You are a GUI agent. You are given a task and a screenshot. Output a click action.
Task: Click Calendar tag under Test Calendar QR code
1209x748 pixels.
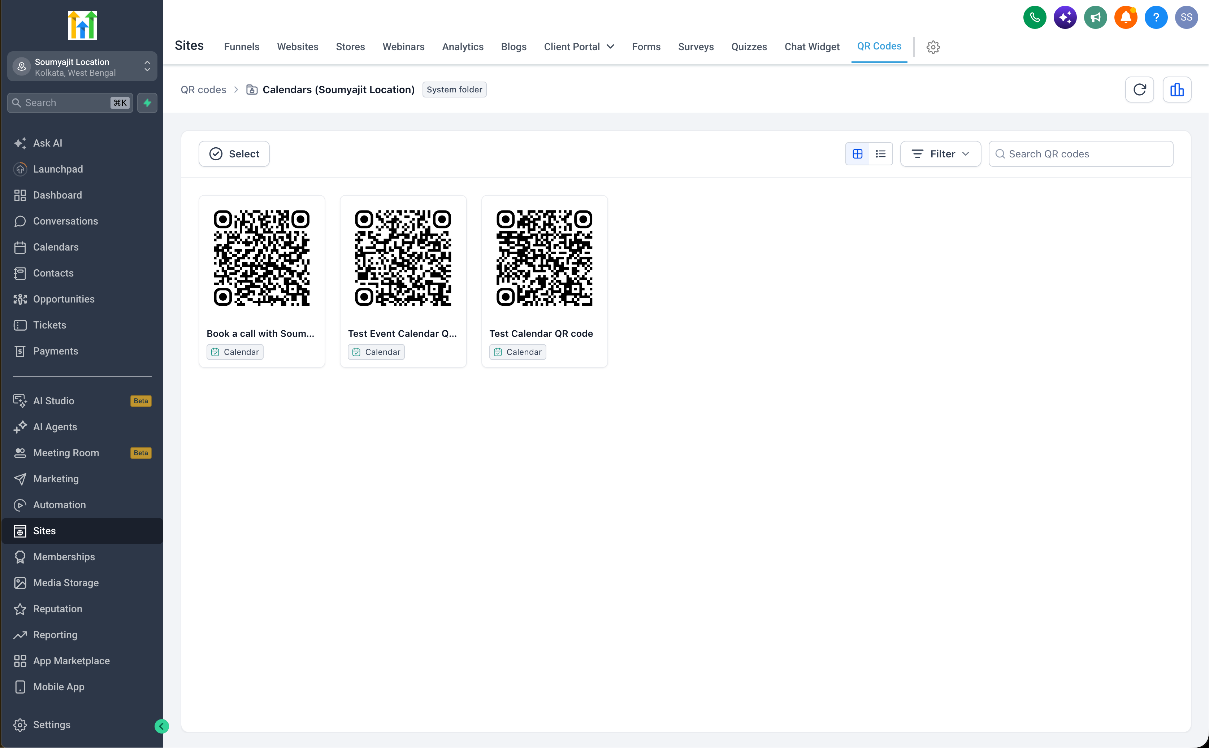click(517, 352)
